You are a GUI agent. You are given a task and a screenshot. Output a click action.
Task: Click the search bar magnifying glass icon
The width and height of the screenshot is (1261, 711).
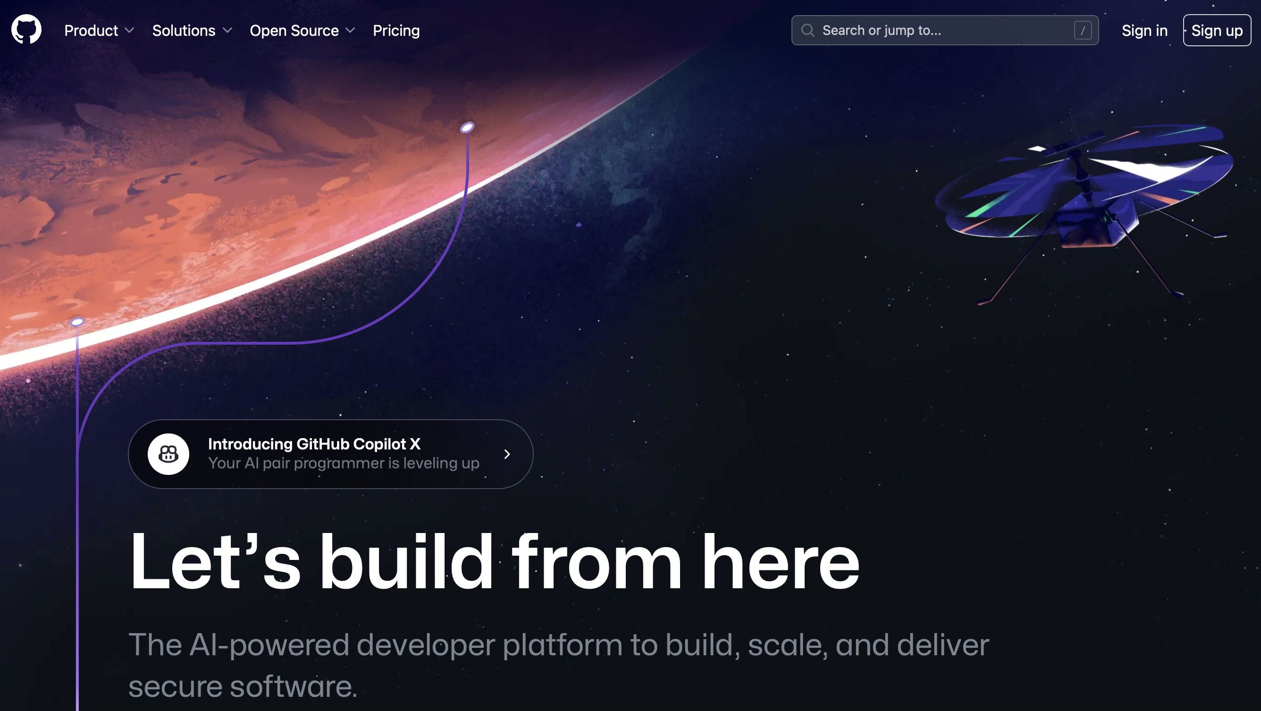pyautogui.click(x=807, y=30)
